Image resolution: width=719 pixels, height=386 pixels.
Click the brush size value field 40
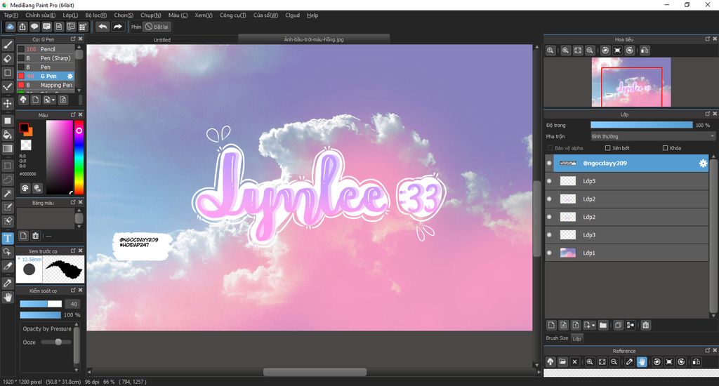(73, 304)
